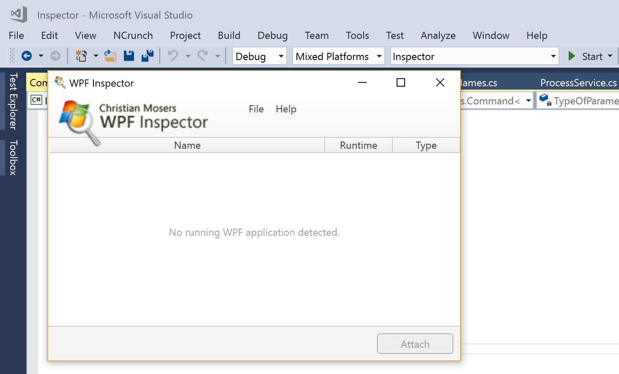
Task: Click the Visual Studio logo icon
Action: 19,15
